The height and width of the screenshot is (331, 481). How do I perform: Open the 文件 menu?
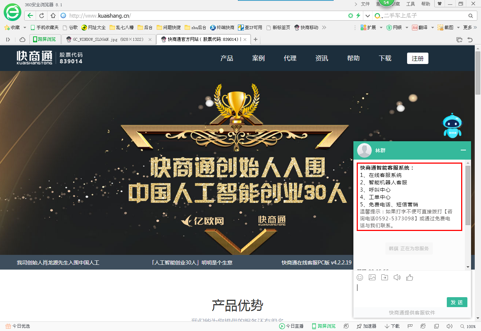[365, 4]
